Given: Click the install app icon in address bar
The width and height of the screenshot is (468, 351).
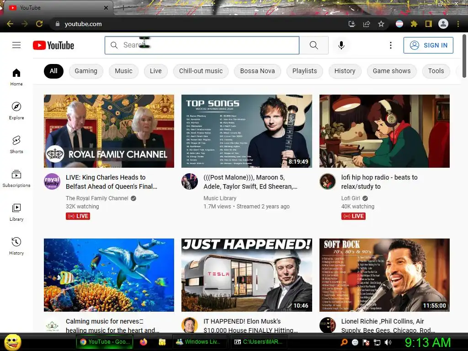Looking at the screenshot, I should (x=351, y=24).
